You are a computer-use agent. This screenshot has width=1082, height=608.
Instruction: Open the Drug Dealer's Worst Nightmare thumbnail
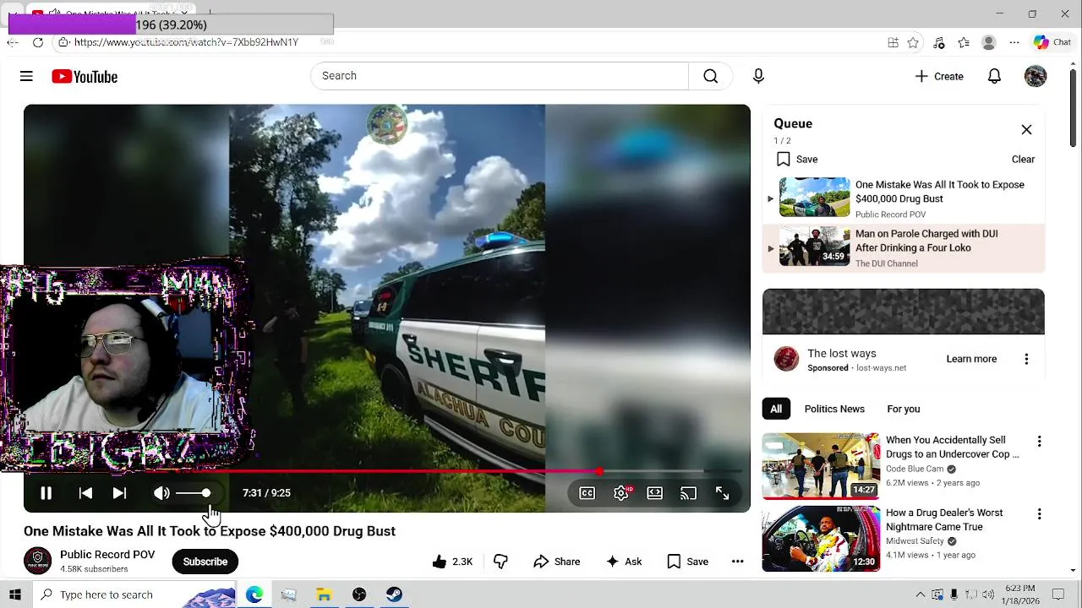coord(821,539)
